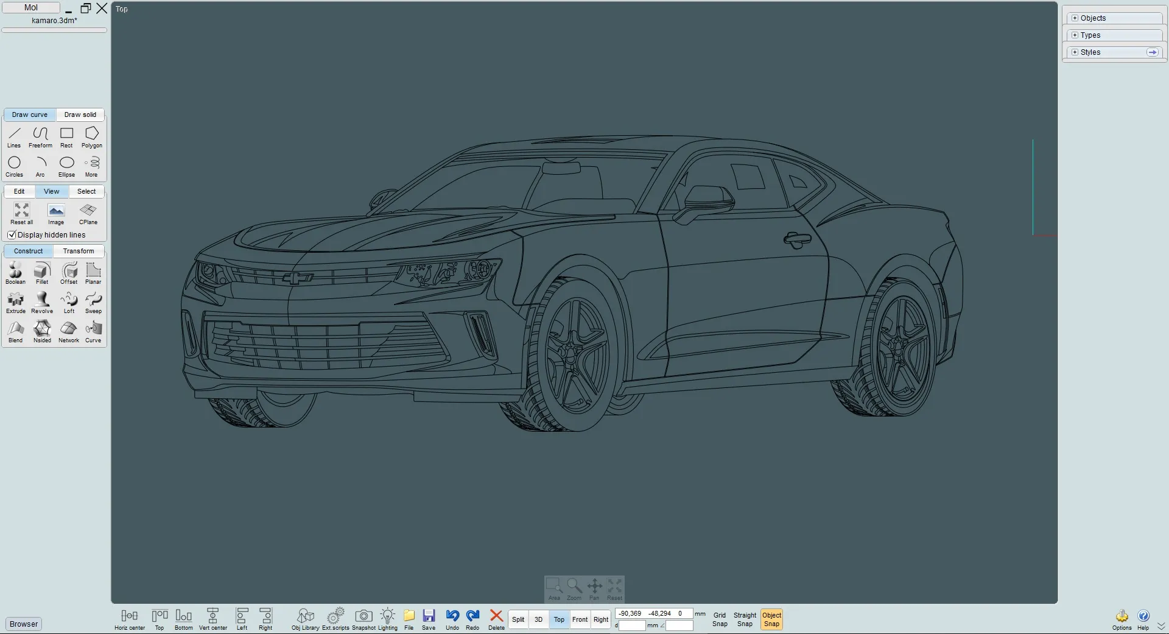Image resolution: width=1169 pixels, height=634 pixels.
Task: Switch to Front viewport
Action: [580, 619]
